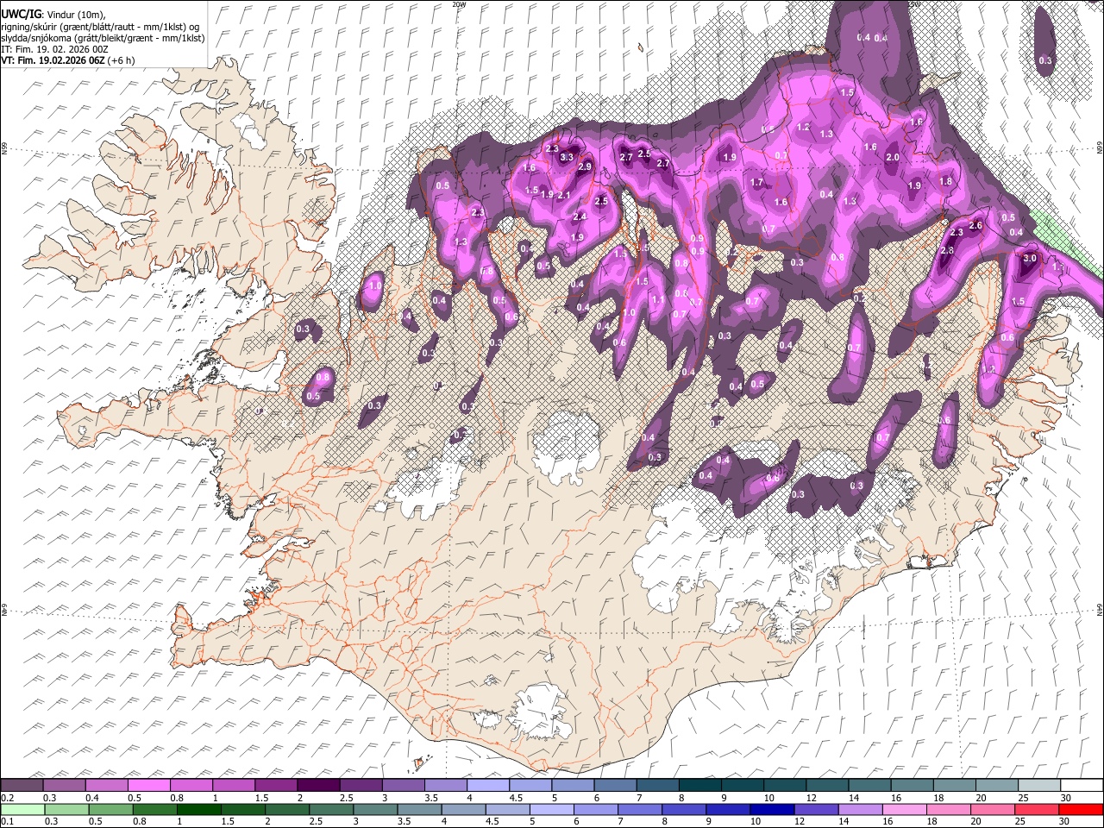Pick the rain scale swatch for 2–2.5 mm

click(x=286, y=809)
